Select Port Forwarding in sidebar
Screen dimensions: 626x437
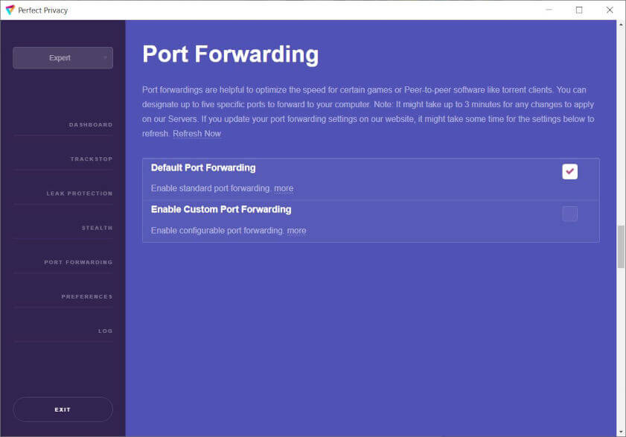point(78,262)
